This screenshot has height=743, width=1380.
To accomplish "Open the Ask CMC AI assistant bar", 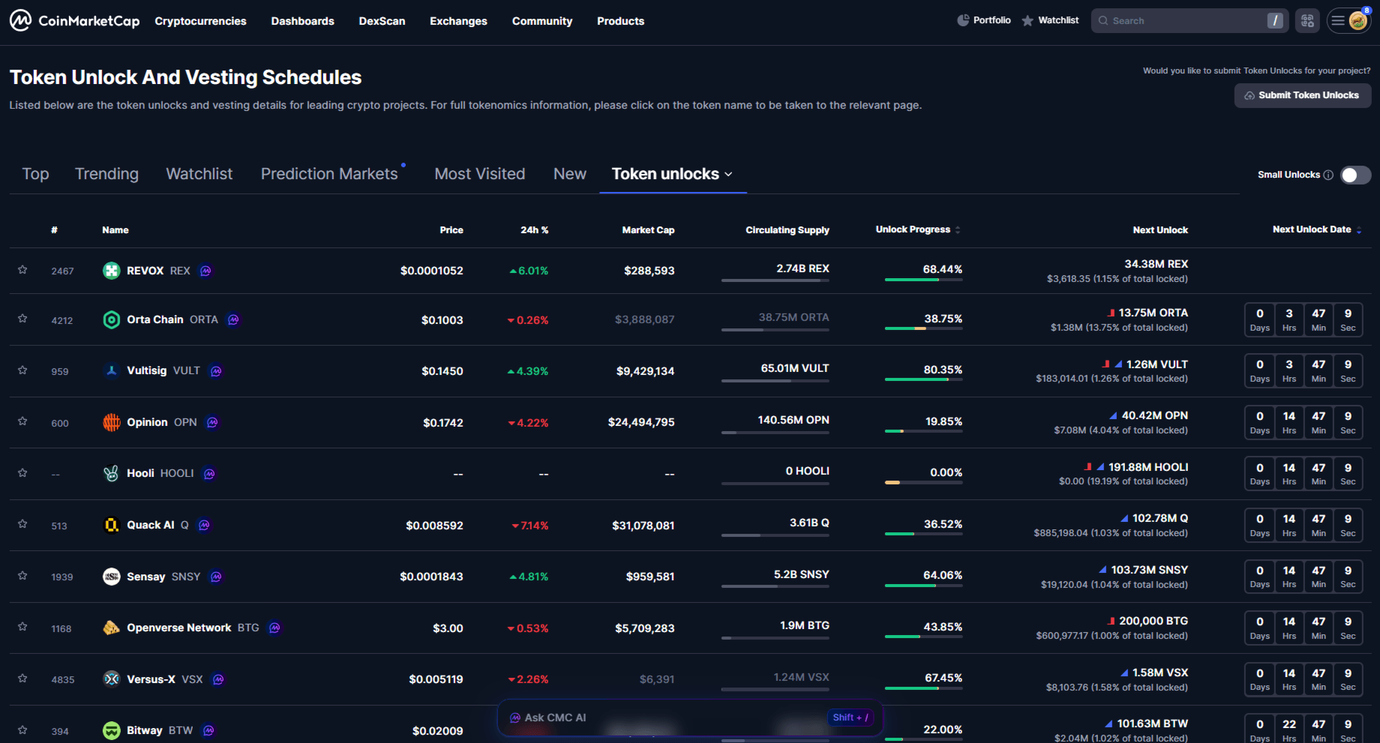I will 690,718.
